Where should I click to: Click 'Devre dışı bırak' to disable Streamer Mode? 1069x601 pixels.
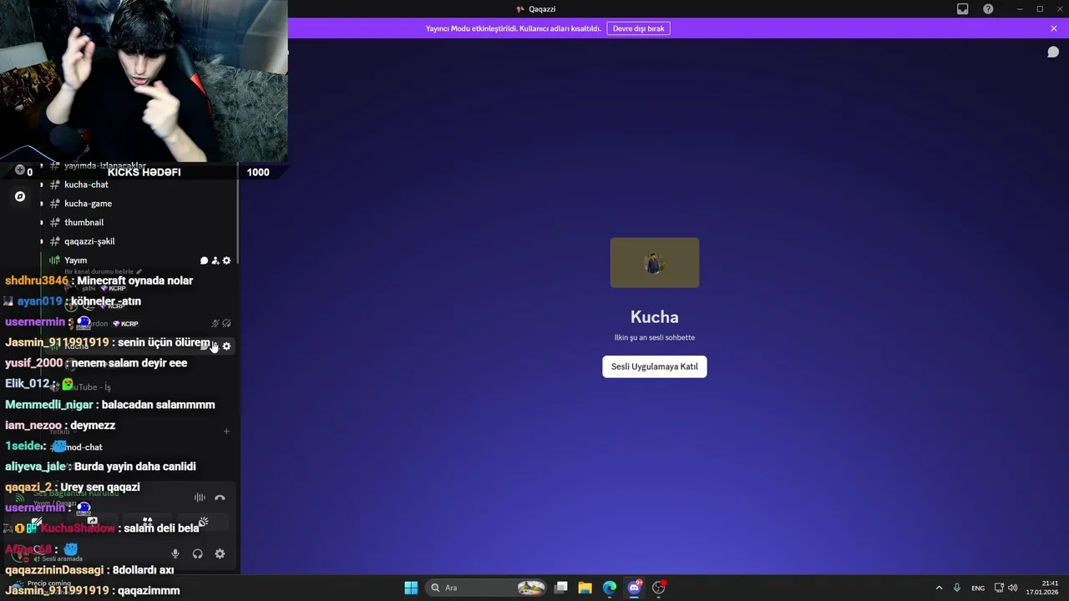pyautogui.click(x=638, y=28)
